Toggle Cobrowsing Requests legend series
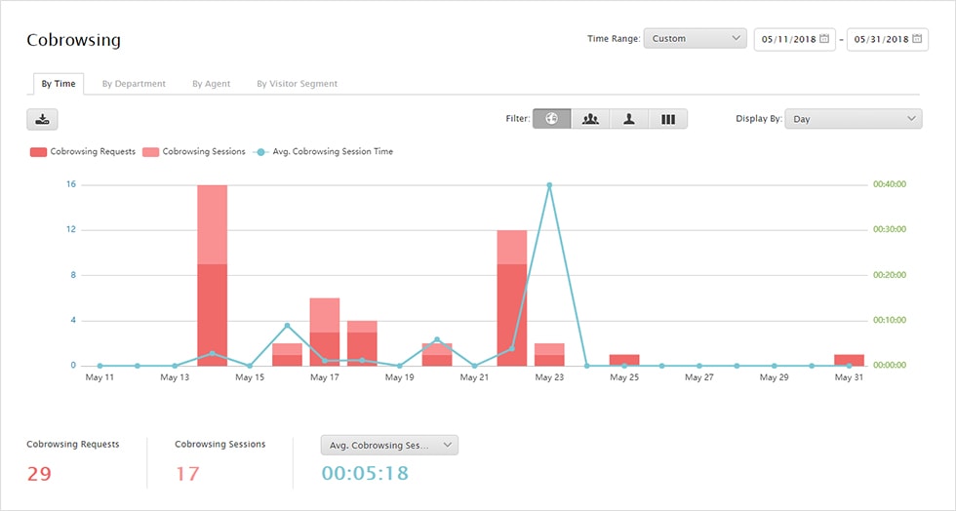Image resolution: width=956 pixels, height=511 pixels. (83, 152)
